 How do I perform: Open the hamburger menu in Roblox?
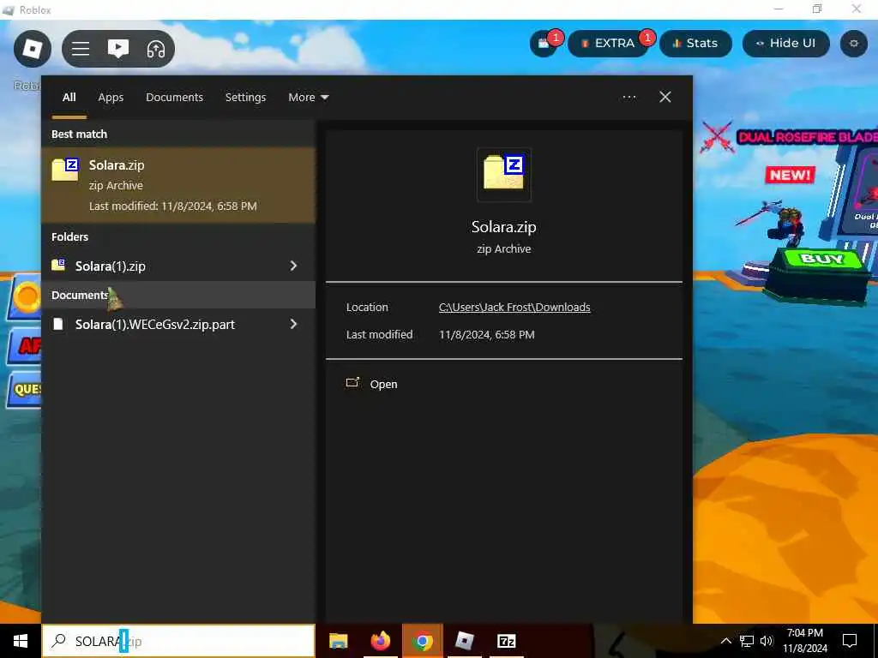click(x=81, y=49)
